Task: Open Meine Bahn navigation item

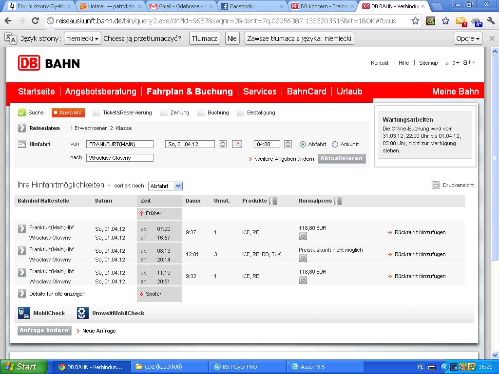Action: 456,92
